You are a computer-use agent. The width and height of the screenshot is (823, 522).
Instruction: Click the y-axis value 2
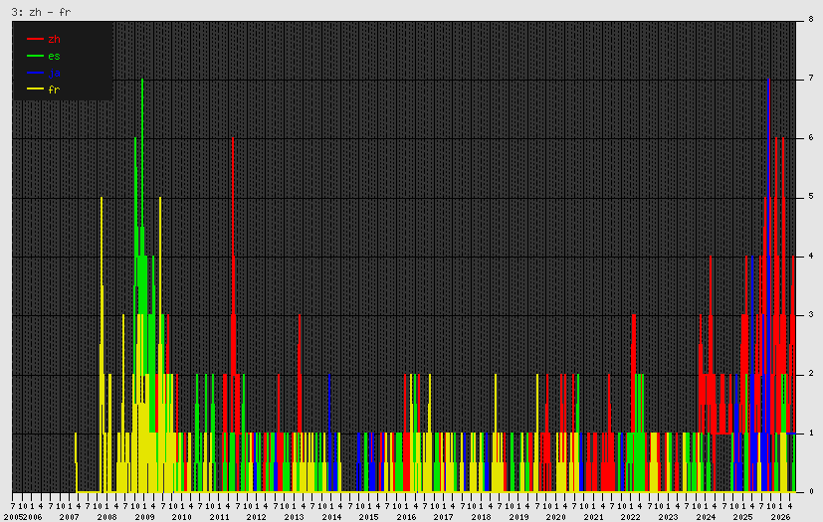click(811, 374)
